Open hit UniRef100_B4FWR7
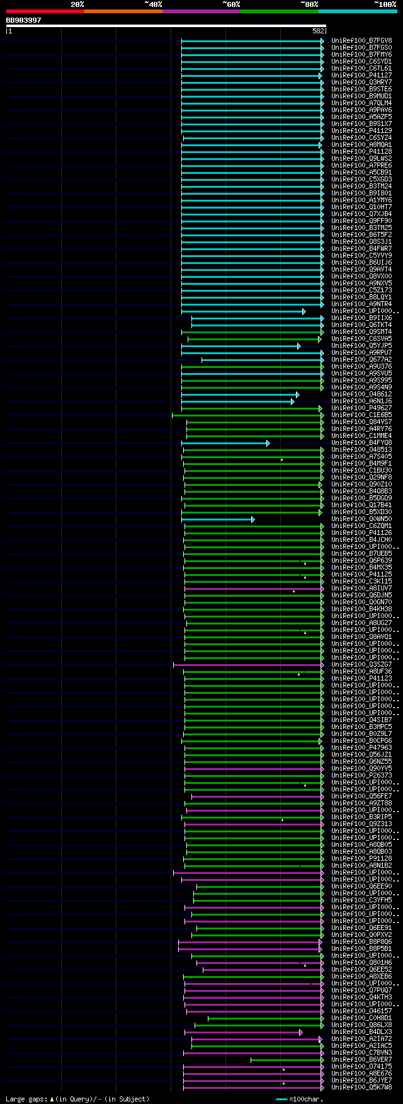Image resolution: width=403 pixels, height=1104 pixels. (361, 249)
